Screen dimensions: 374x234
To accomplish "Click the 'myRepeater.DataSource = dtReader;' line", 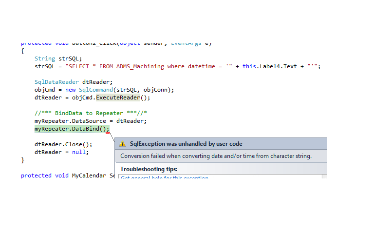I will tap(91, 121).
